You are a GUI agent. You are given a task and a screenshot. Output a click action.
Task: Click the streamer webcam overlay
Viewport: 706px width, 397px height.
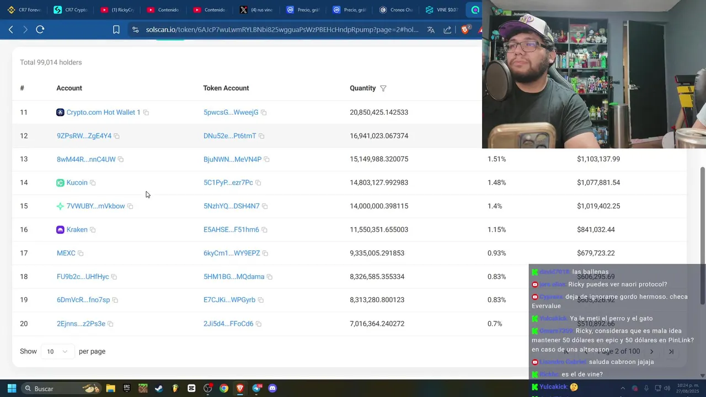pos(593,74)
